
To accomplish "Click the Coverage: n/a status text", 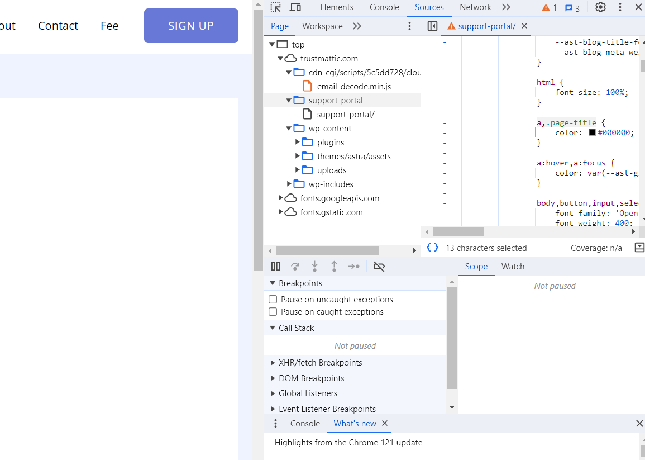I will click(596, 248).
